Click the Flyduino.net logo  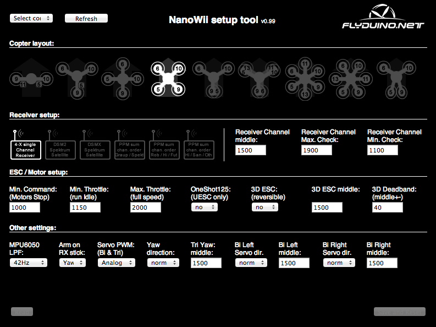[x=383, y=17]
